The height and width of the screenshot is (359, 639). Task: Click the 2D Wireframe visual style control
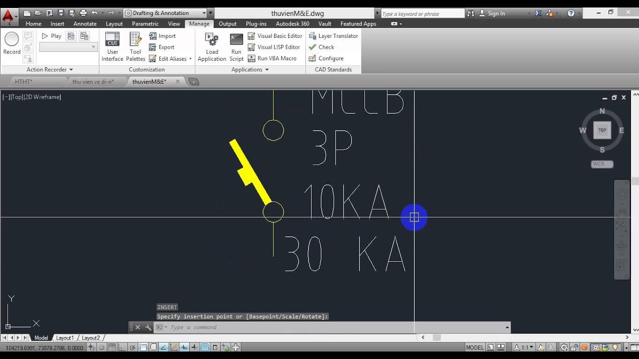pos(42,97)
